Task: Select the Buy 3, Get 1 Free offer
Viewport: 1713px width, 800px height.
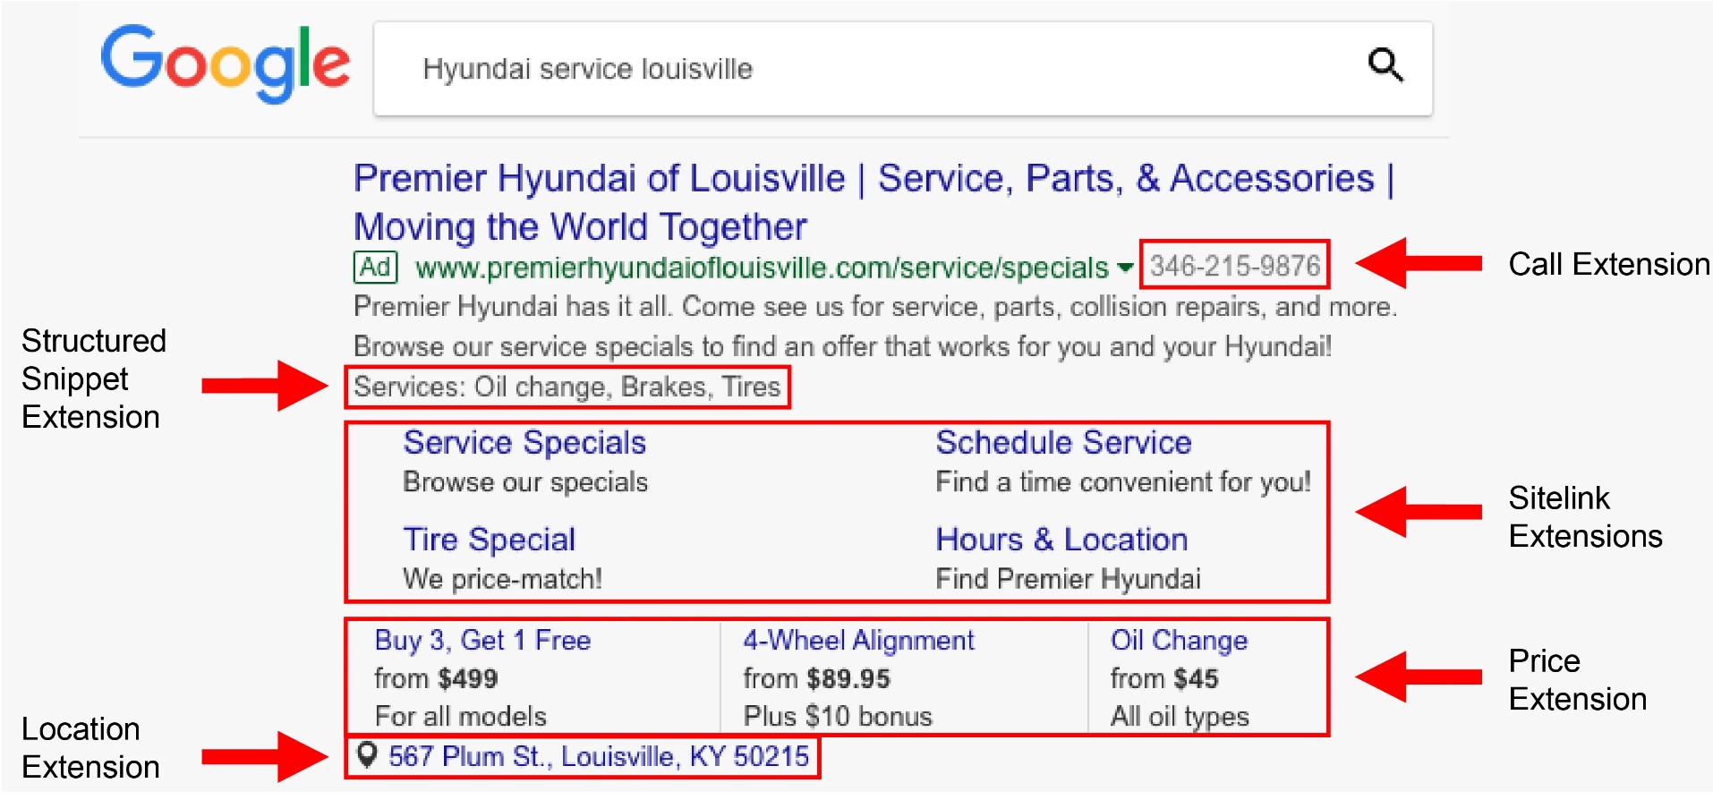Action: tap(482, 641)
